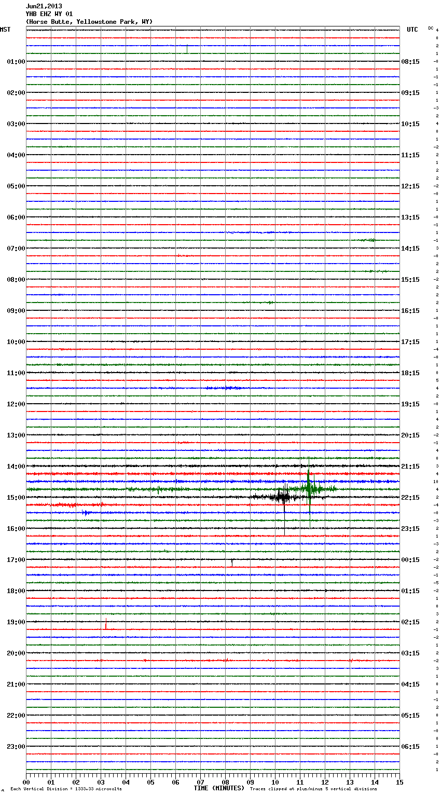Image resolution: width=441 pixels, height=796 pixels.
Task: Click the red spike on the 19:00 trace
Action: [x=106, y=624]
